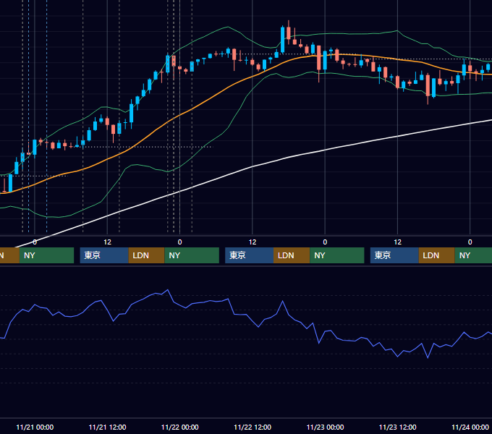Image resolution: width=492 pixels, height=434 pixels.
Task: Click the 11/21 00:00 date label
Action: (x=35, y=427)
